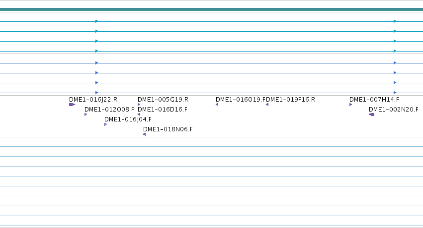Click the thick teal bar at top
The image size is (423, 228).
click(212, 9)
